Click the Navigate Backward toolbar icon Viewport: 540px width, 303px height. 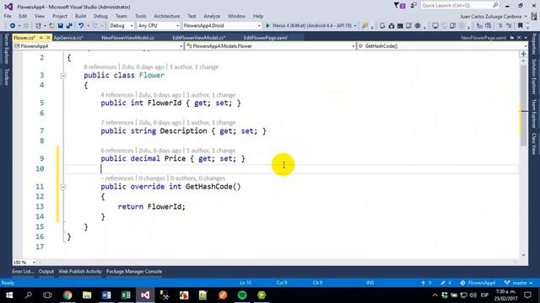click(x=13, y=26)
